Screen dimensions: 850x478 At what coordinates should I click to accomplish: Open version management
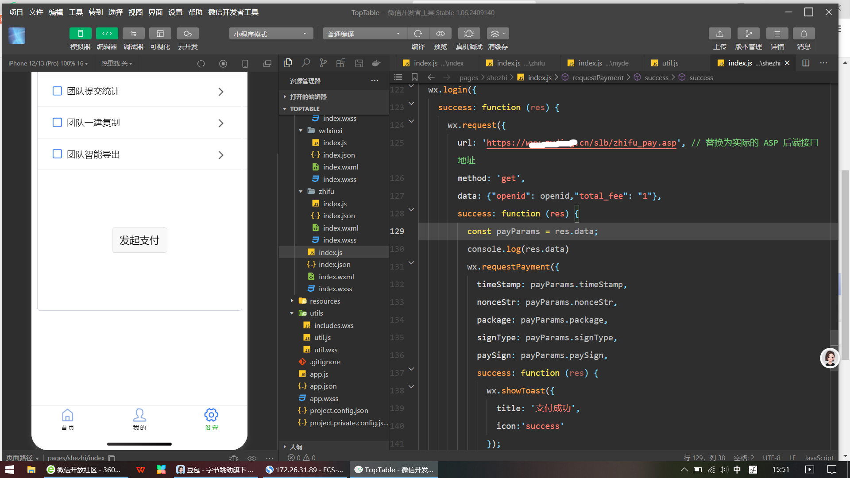(749, 34)
